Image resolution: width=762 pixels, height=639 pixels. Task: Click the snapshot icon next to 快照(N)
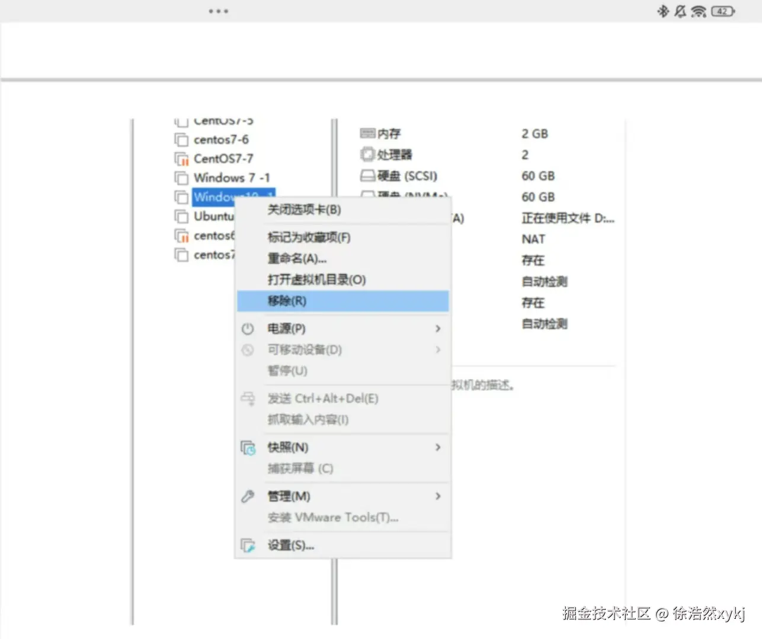tap(248, 448)
